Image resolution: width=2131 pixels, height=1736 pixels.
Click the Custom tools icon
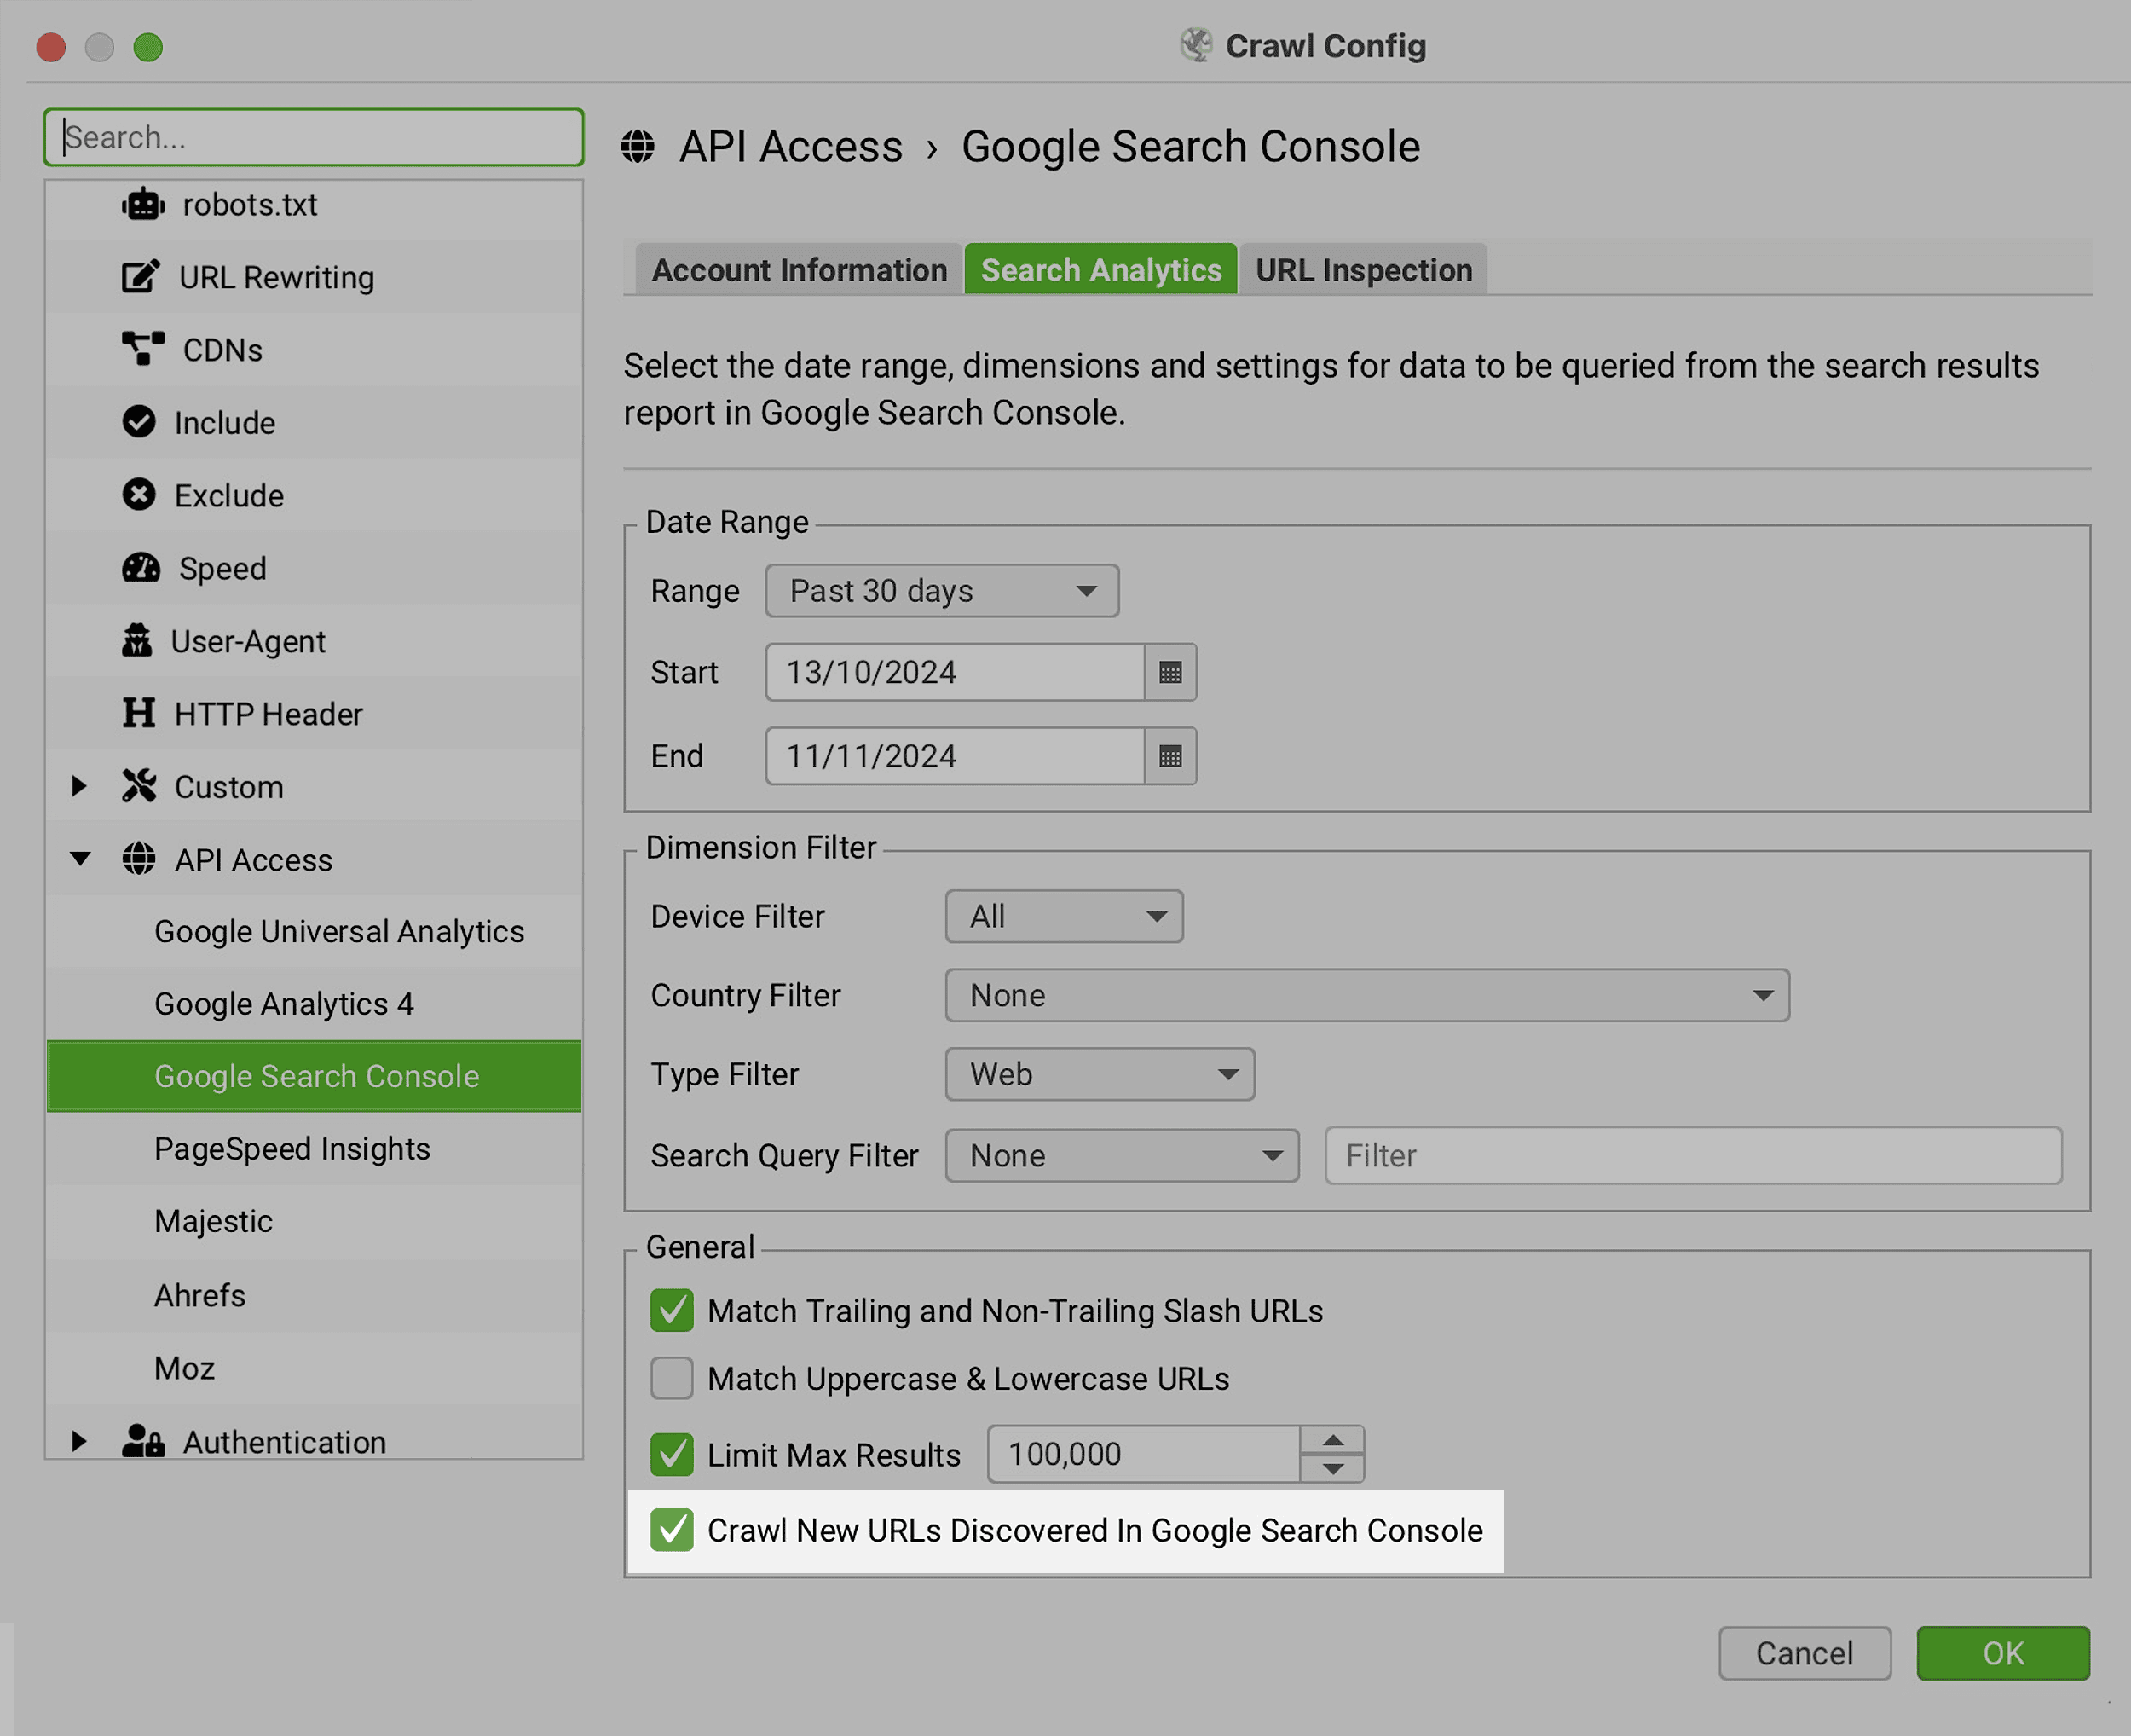[x=139, y=786]
